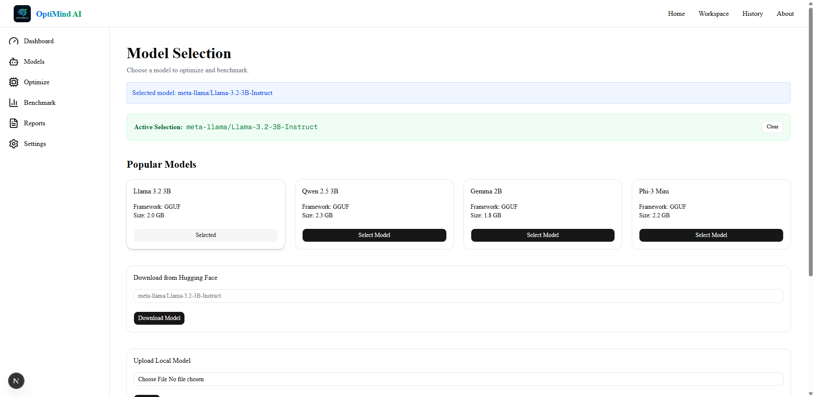The image size is (814, 397).
Task: Click 'Choose a model to optimize' subtitle
Action: (187, 70)
